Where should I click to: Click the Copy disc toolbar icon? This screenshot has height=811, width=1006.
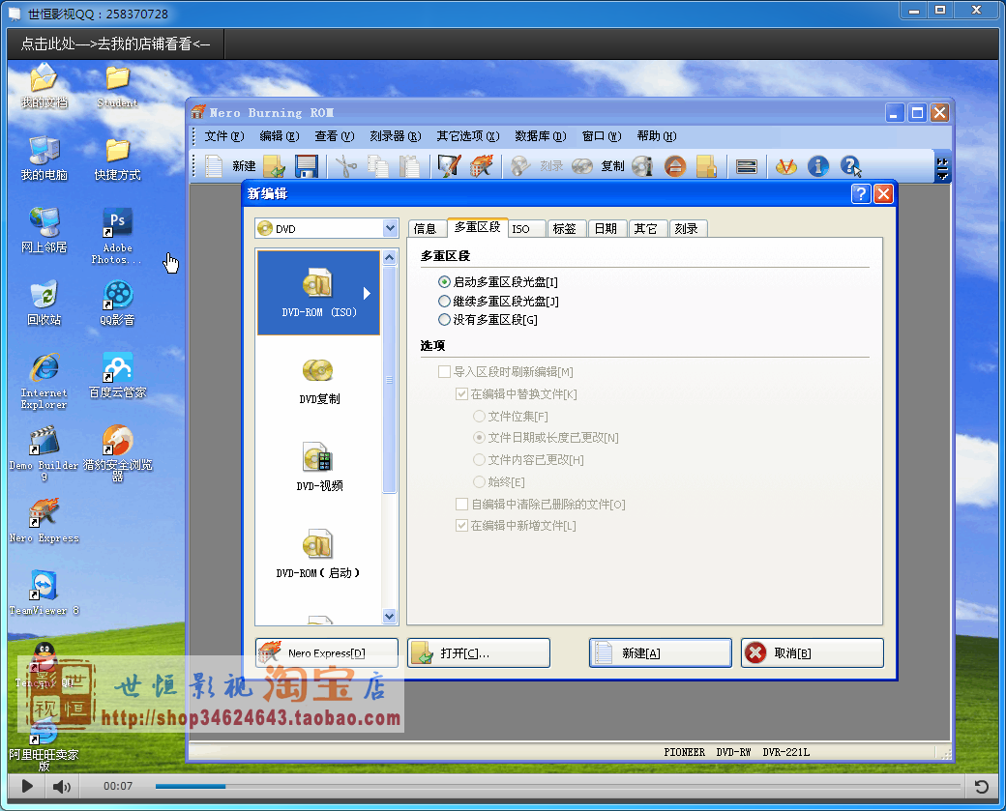coord(582,166)
